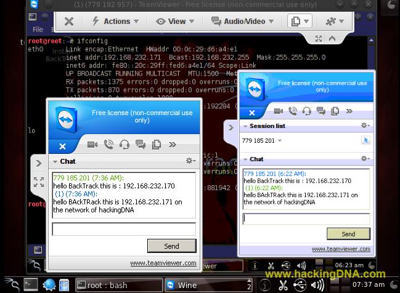The image size is (400, 293).
Task: Launch terminal from bottom taskbar
Action: coord(31,284)
